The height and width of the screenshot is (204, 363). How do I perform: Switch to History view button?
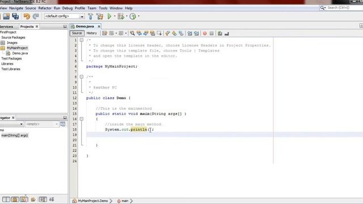(x=92, y=33)
